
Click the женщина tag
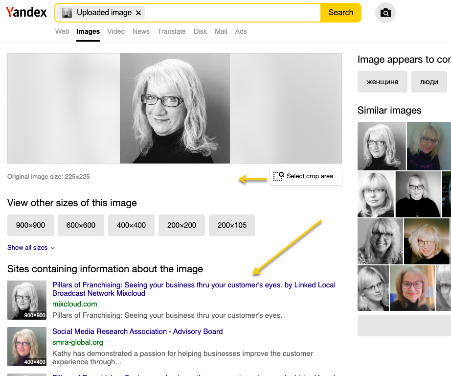[382, 82]
